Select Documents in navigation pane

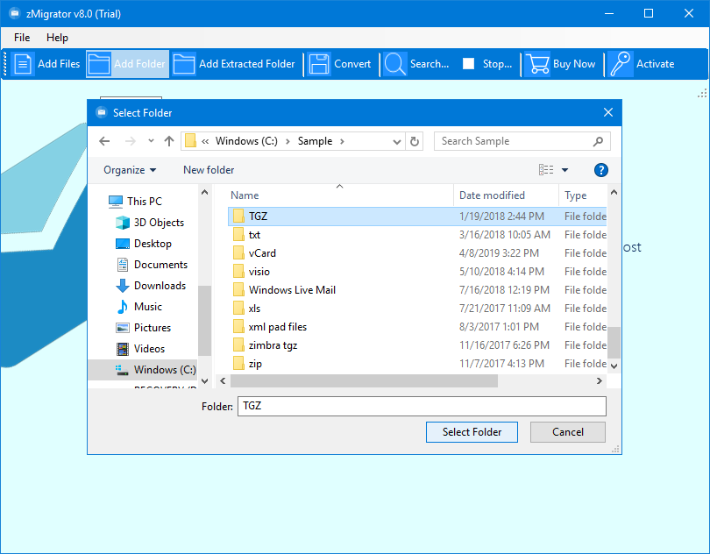pos(152,265)
